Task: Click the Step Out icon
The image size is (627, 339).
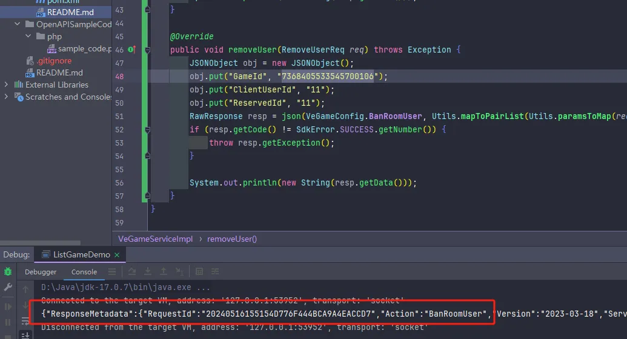Action: (164, 271)
